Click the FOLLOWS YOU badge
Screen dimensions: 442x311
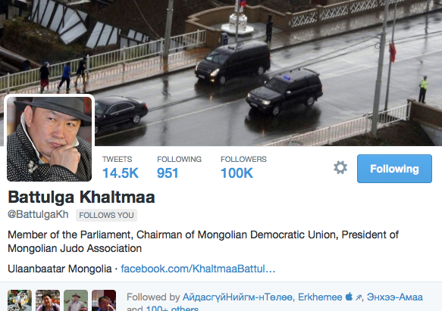[x=107, y=216]
